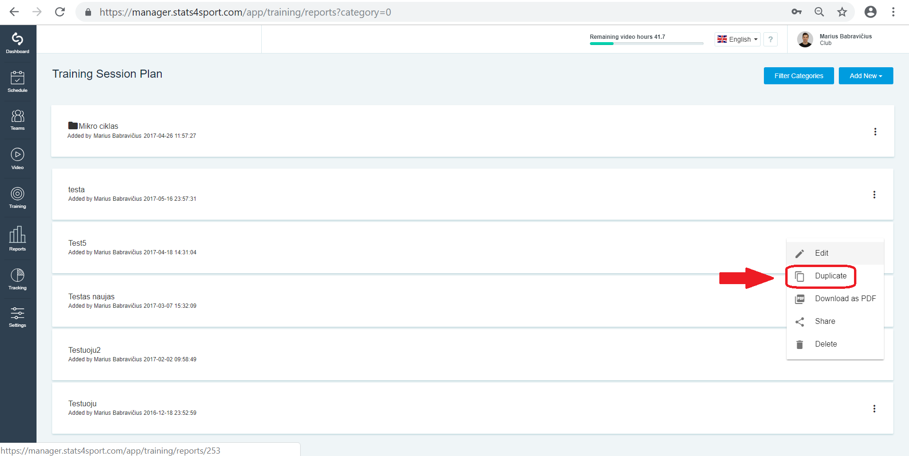Expand the English language dropdown
The height and width of the screenshot is (456, 909).
(737, 39)
